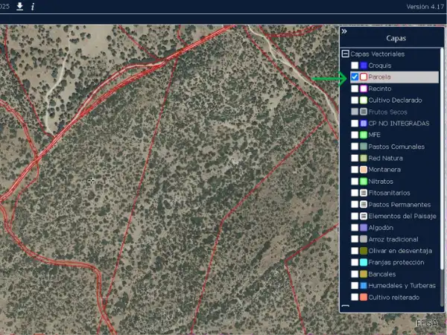Screen dimensions: 447x335
Task: Click the Frutos Secos legend list icon
Action: (364, 112)
